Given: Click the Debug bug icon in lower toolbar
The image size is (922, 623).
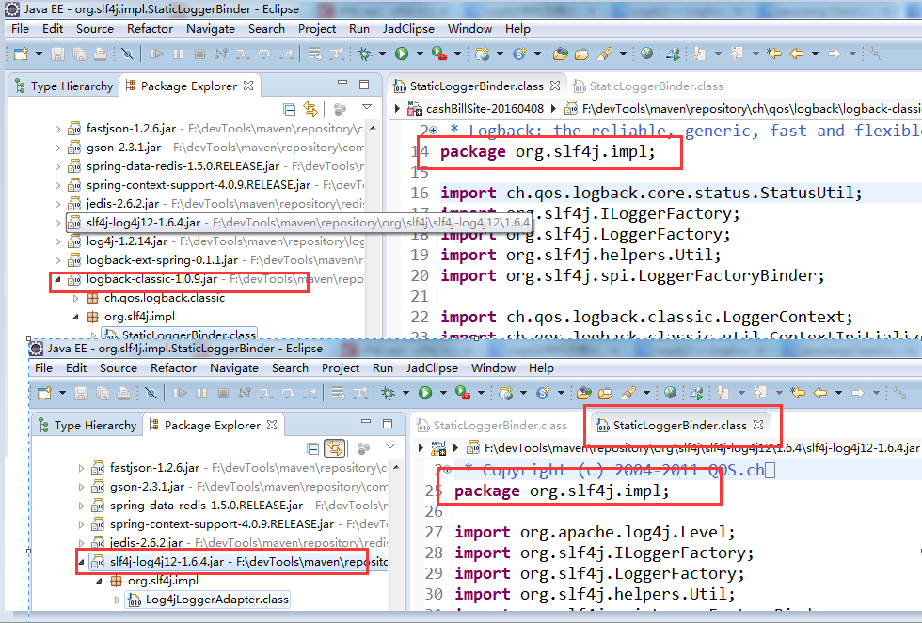Looking at the screenshot, I should pos(388,394).
